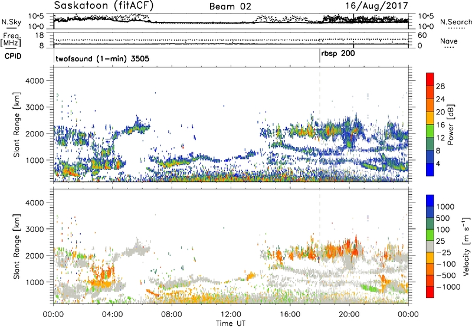The image size is (472, 327).
Task: Click the '60' Nave axis tick label
Action: pyautogui.click(x=422, y=35)
